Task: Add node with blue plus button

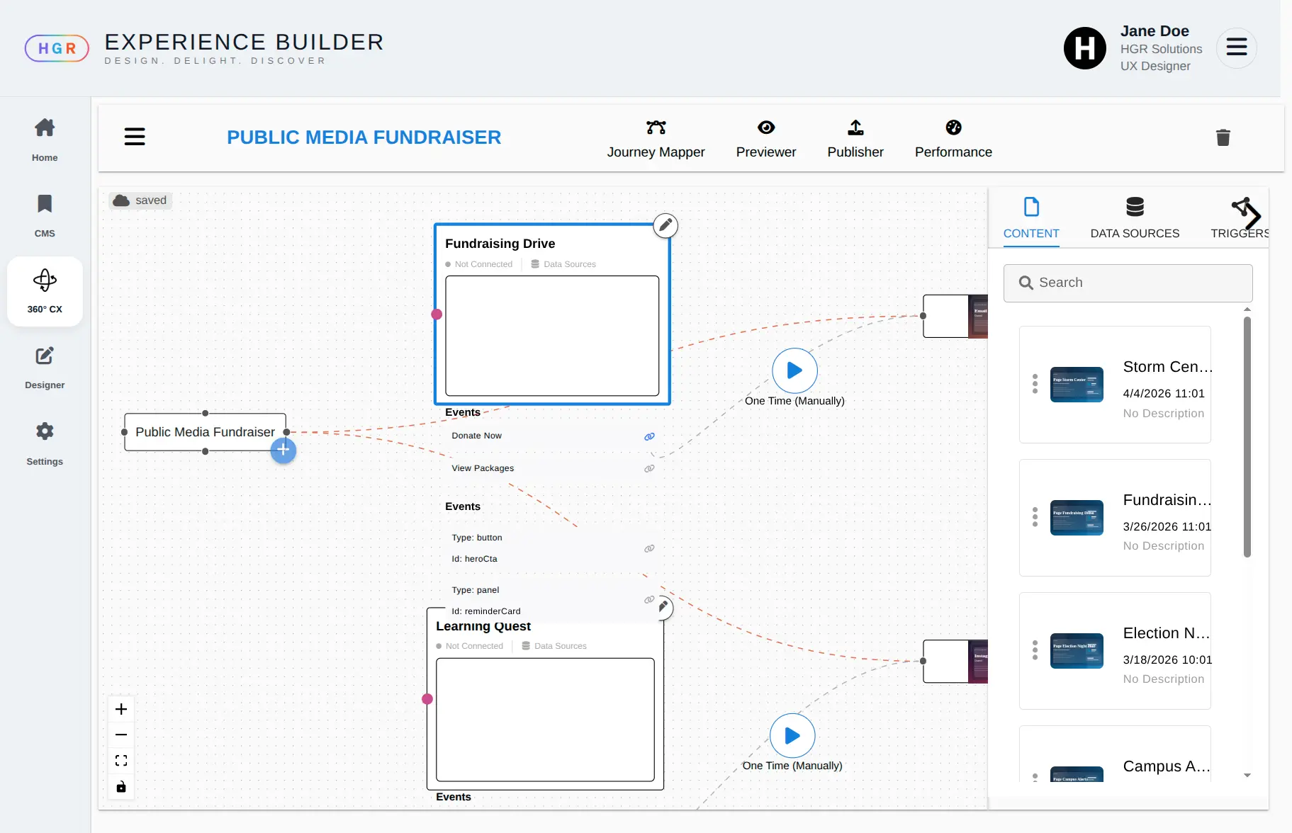Action: pos(283,450)
